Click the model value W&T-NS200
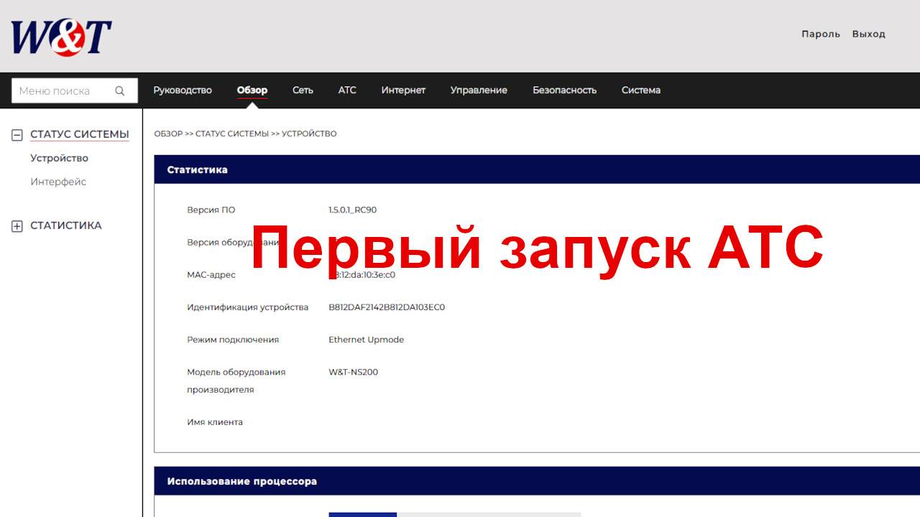This screenshot has width=920, height=517. (353, 372)
